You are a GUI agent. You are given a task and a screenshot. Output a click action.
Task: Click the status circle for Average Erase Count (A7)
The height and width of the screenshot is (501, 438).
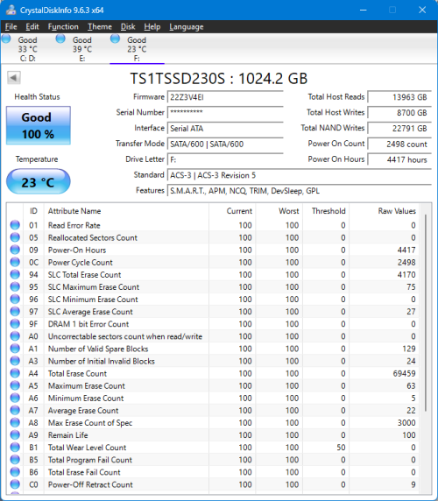click(x=15, y=410)
